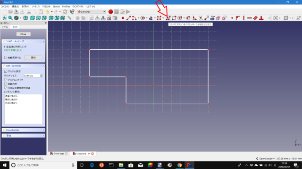Click the open macros dialog icon

pyautogui.click(x=122, y=12)
